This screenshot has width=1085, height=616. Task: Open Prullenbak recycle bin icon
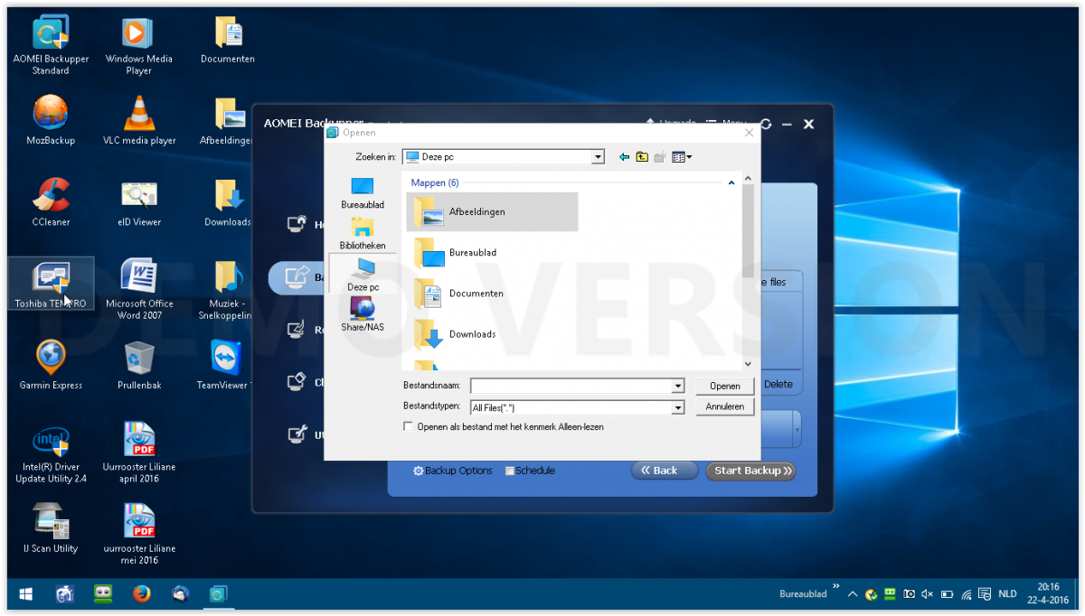[x=138, y=365]
